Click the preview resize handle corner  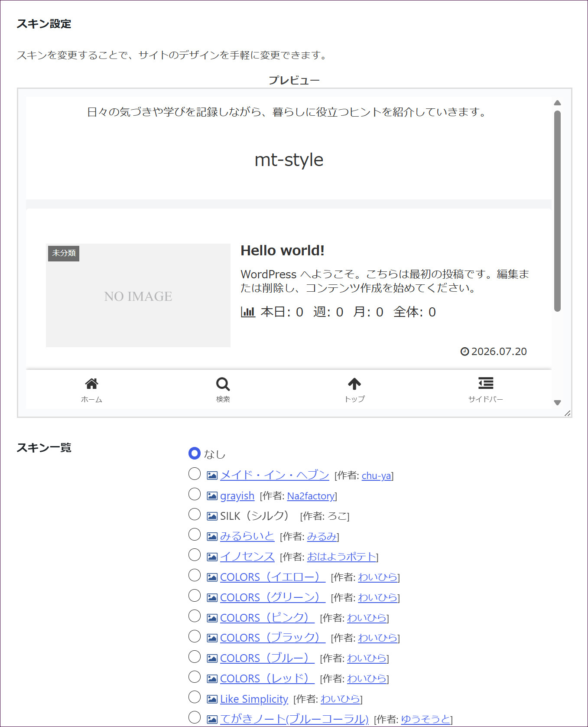click(x=567, y=413)
